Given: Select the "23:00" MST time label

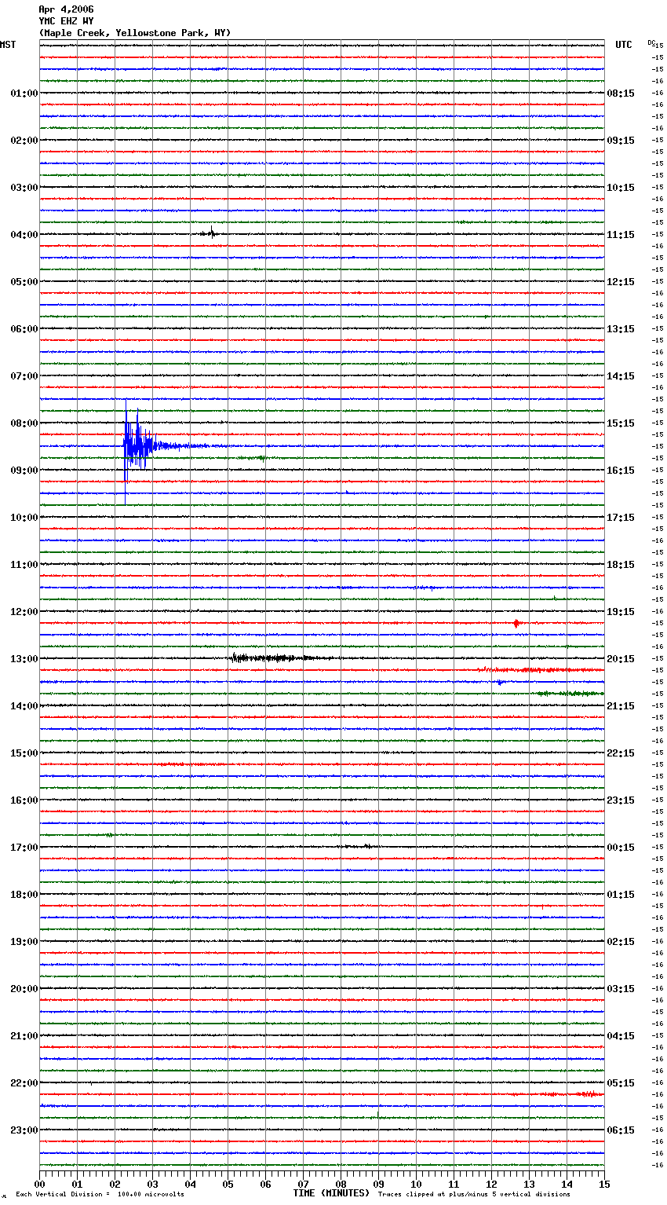Looking at the screenshot, I should coord(24,1130).
